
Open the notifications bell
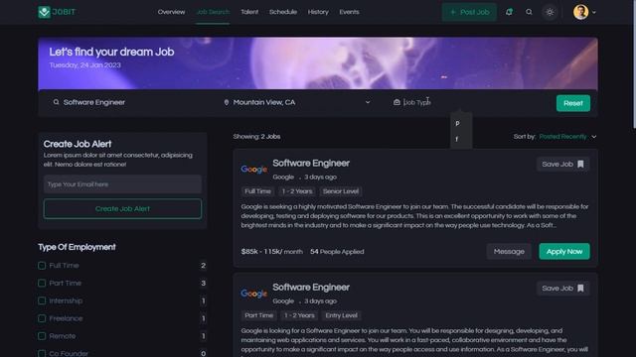(x=509, y=12)
